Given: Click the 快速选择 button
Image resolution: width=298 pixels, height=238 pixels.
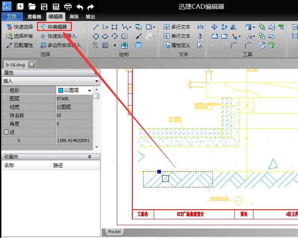Looking at the screenshot, I should point(19,27).
